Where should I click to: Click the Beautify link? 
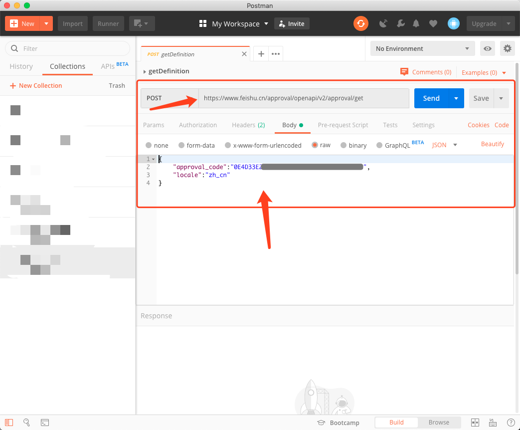pos(492,144)
